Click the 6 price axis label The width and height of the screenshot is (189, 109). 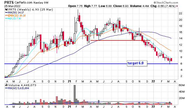click(181, 64)
